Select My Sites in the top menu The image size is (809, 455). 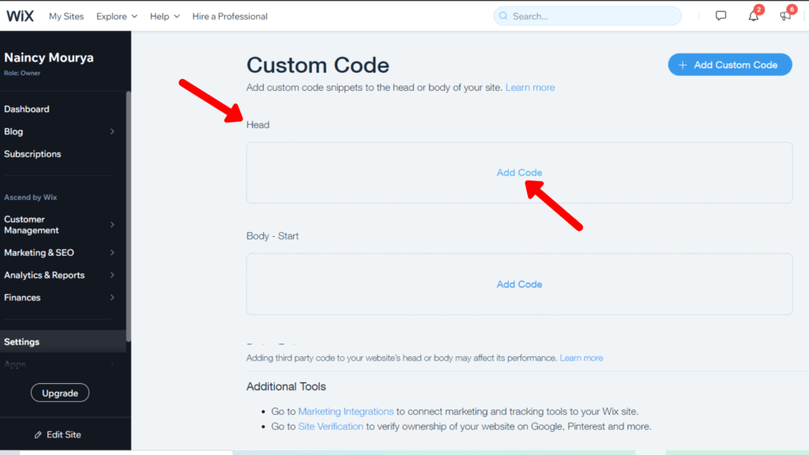66,16
